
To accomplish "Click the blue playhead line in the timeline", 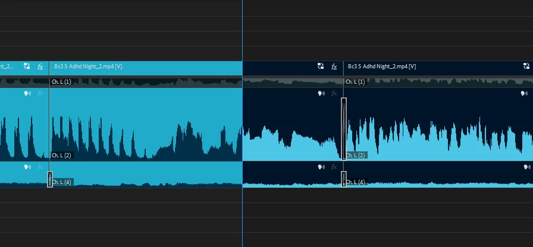I will coord(242,123).
